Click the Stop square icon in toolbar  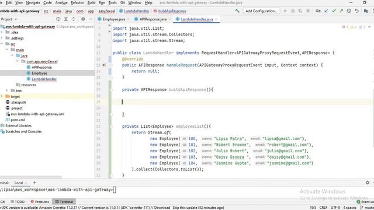308,11
